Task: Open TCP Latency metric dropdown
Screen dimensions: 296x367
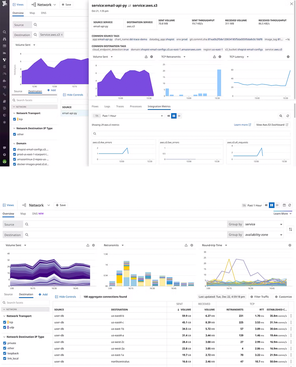Action: coord(239,57)
